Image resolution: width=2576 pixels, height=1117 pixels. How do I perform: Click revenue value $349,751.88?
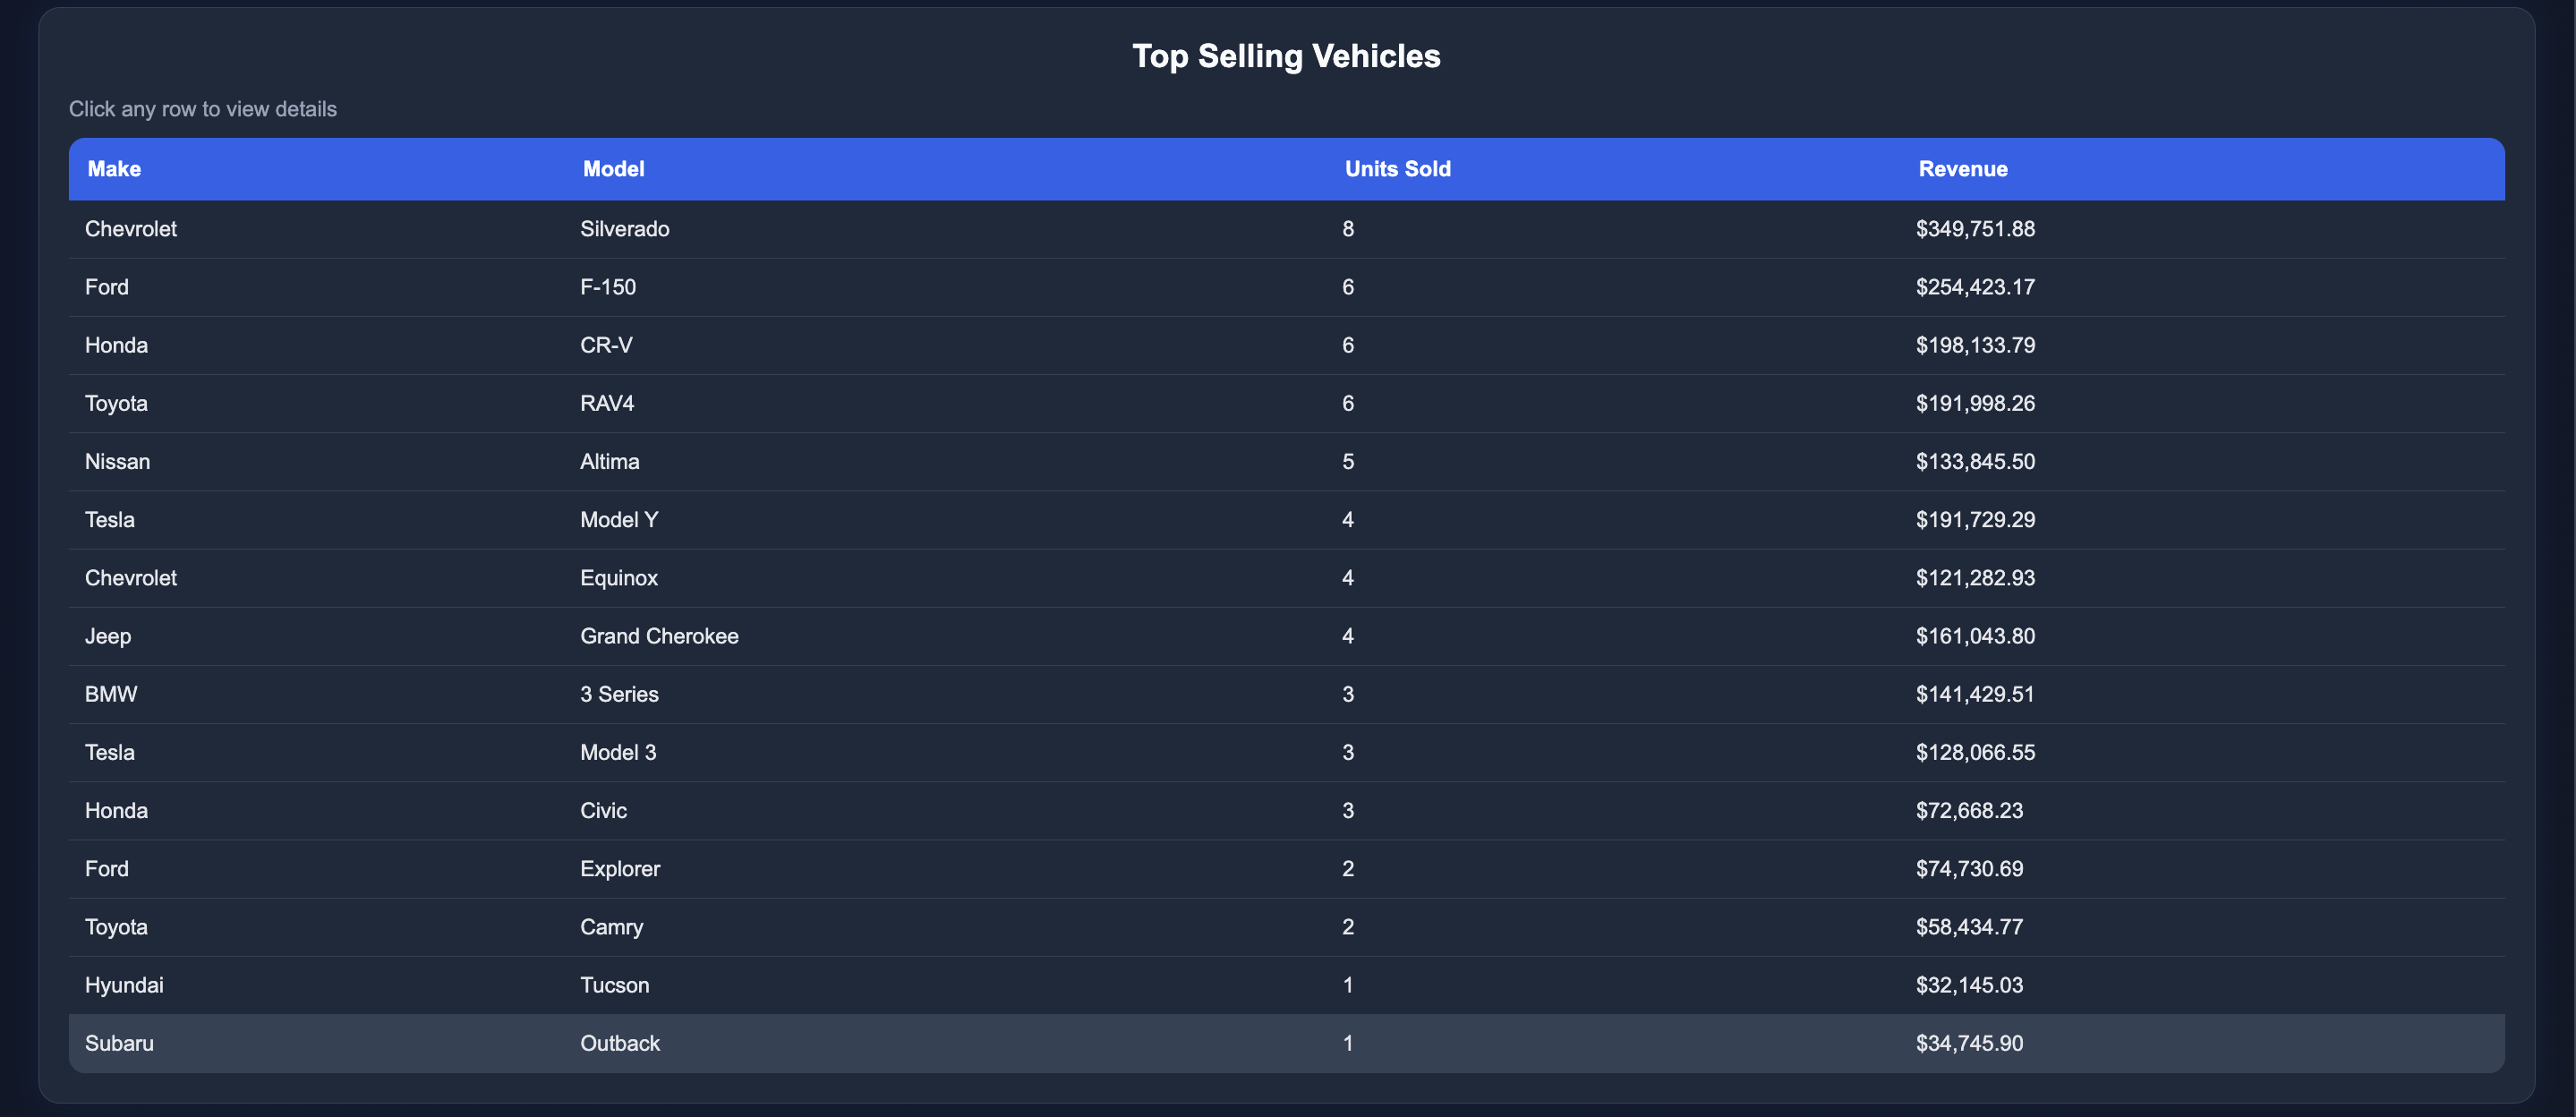(x=1975, y=229)
